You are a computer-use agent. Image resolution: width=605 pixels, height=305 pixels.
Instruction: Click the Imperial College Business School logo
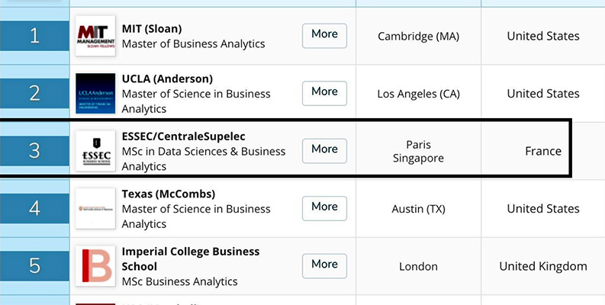click(95, 266)
